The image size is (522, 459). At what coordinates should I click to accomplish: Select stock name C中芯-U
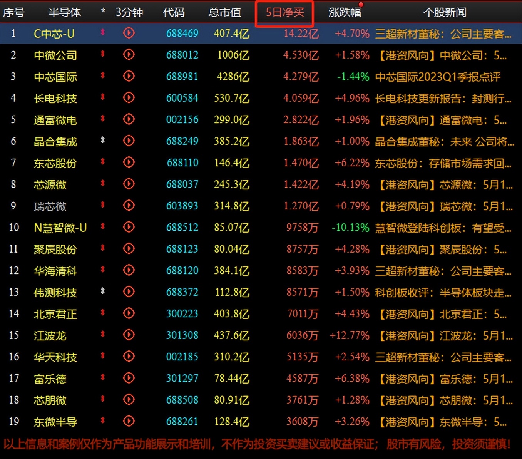(54, 34)
